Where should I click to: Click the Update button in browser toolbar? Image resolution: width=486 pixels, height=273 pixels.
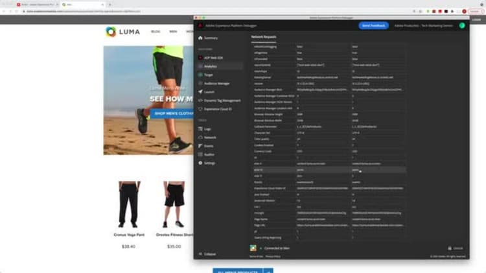pyautogui.click(x=476, y=12)
